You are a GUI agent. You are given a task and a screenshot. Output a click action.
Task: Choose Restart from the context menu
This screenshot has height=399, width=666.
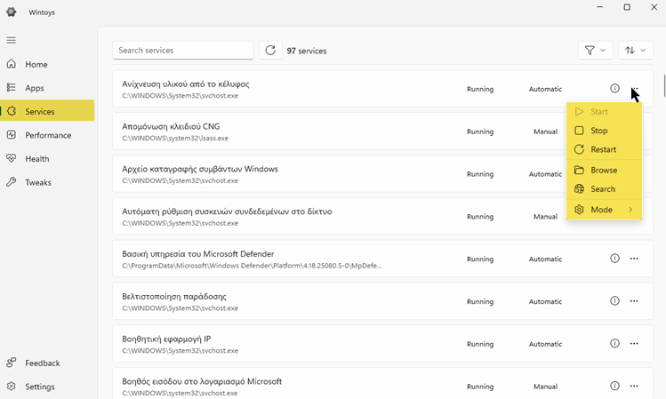click(603, 149)
